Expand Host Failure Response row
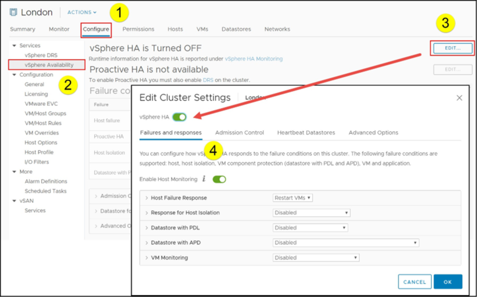Viewport: 477px width, 297px height. [x=146, y=198]
